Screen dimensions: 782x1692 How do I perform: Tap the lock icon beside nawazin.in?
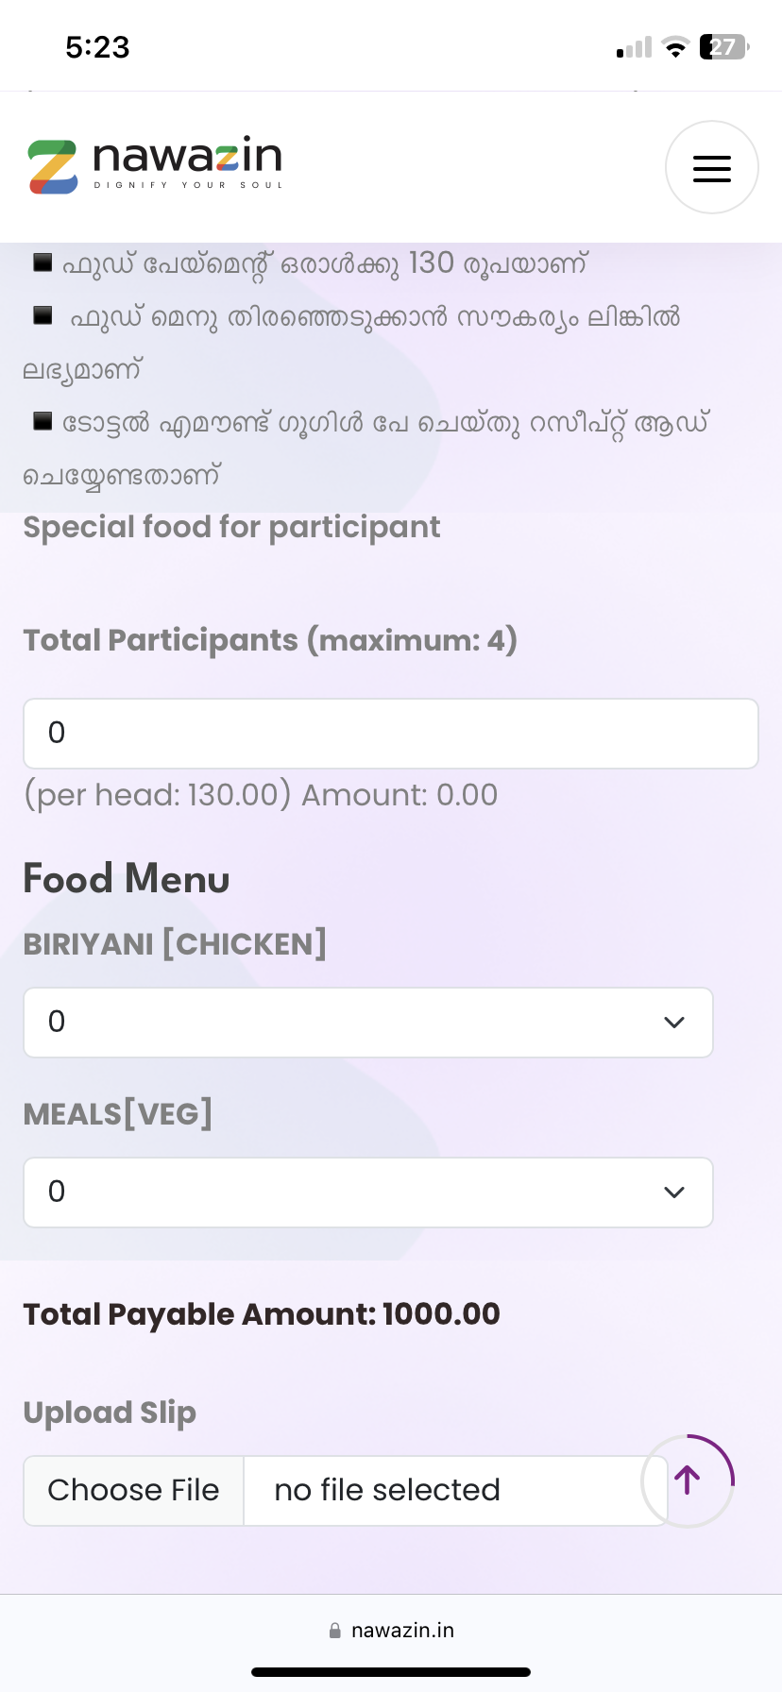[334, 1631]
